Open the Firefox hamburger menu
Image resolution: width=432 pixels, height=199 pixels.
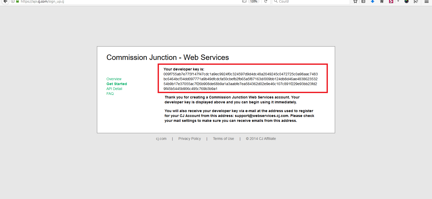(427, 1)
